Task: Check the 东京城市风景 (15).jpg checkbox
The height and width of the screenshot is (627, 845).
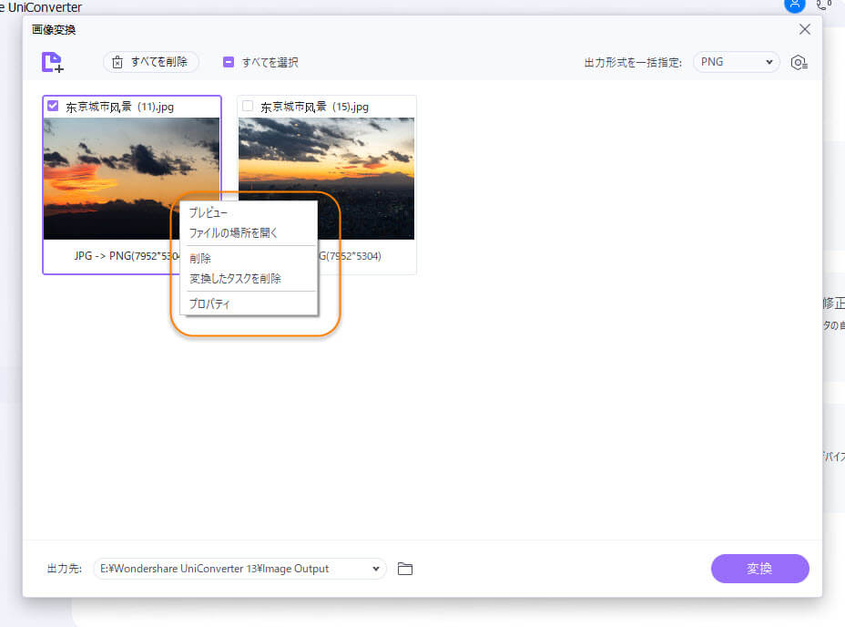Action: (248, 106)
